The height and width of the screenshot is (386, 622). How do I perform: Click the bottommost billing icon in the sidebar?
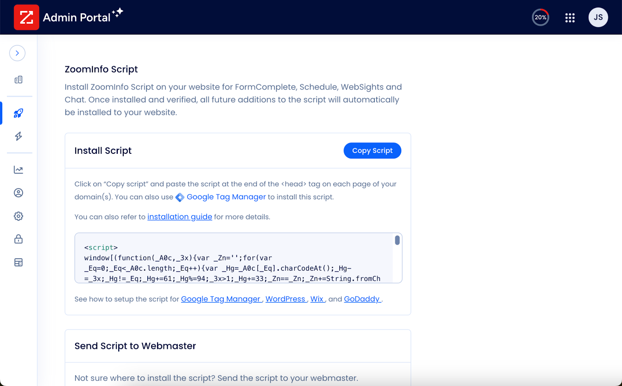click(x=19, y=262)
